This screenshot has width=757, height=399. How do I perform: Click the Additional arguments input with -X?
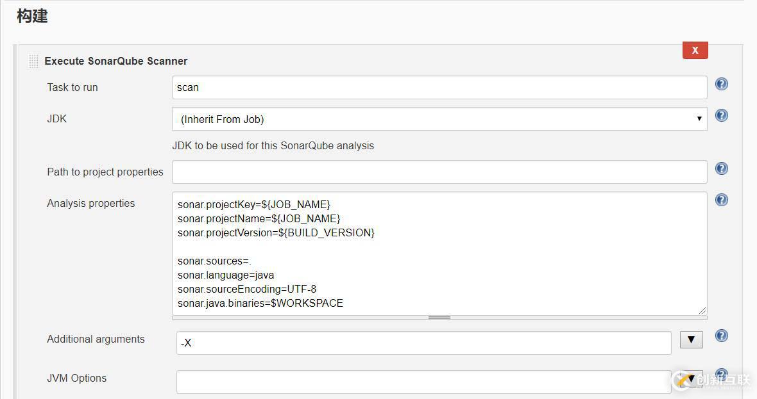coord(423,343)
